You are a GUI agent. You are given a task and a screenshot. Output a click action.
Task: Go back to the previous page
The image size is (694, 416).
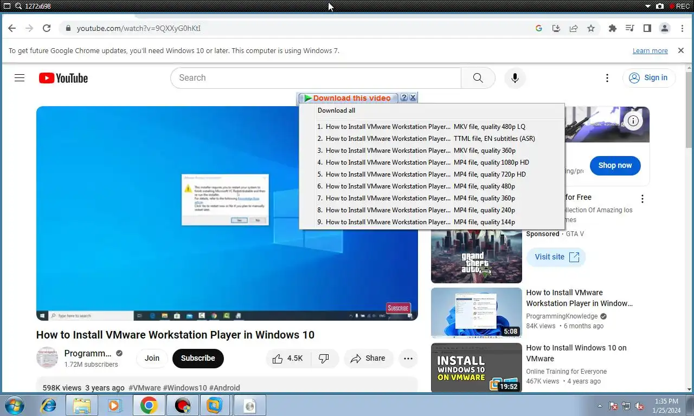tap(12, 28)
